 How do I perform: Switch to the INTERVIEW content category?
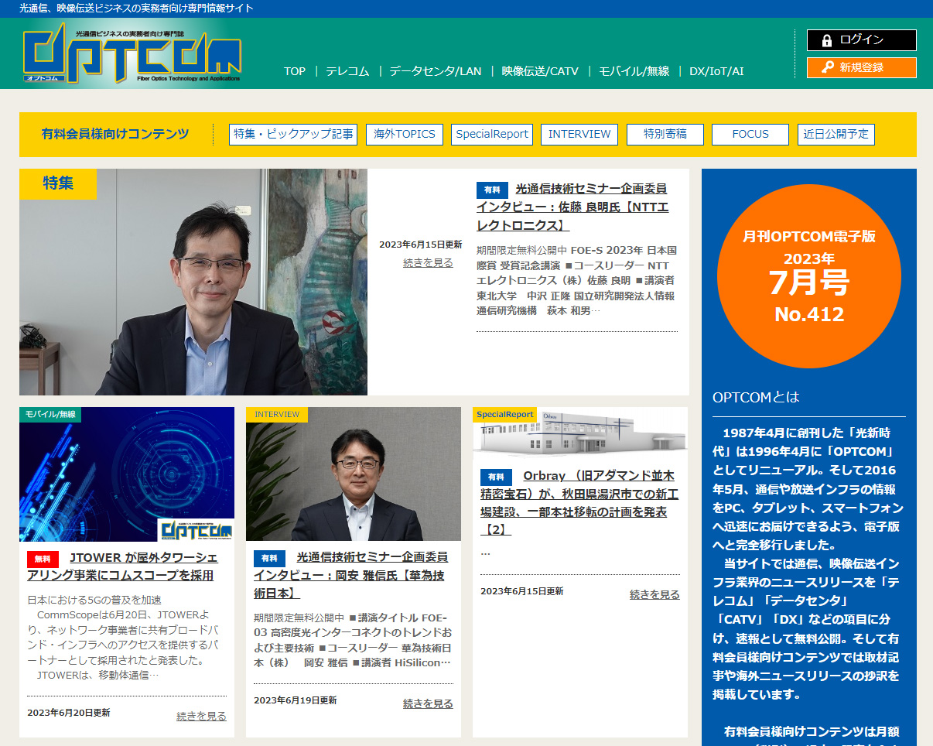click(x=579, y=134)
